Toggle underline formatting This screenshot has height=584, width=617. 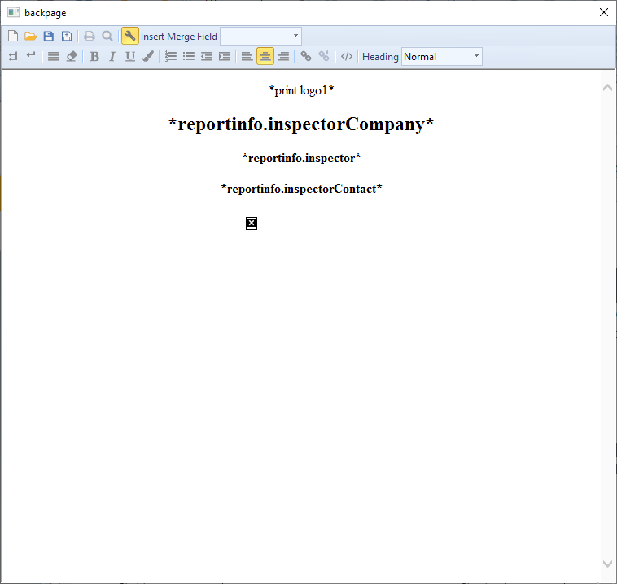tap(129, 56)
